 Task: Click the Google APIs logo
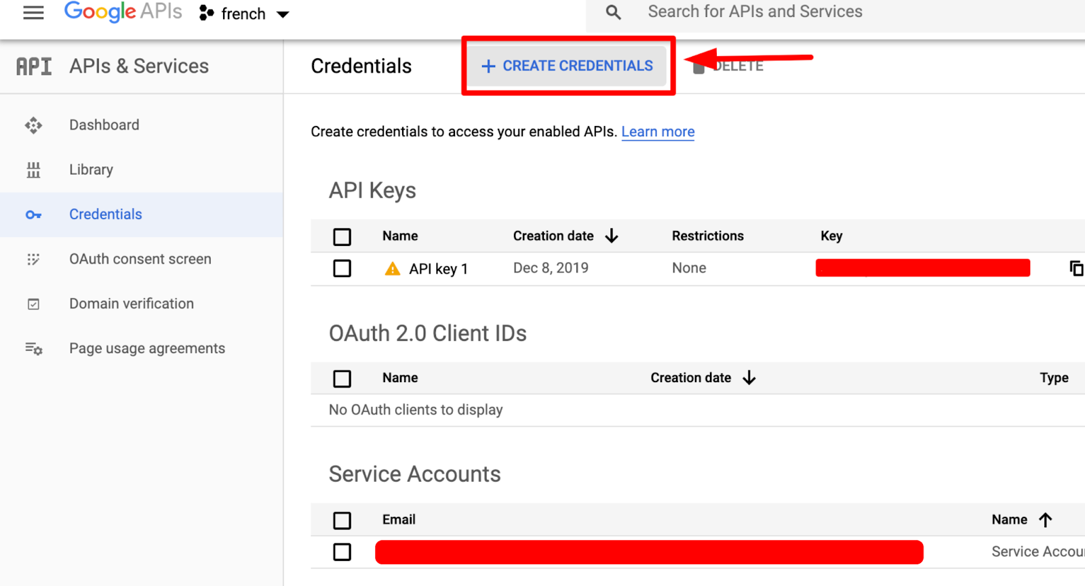tap(123, 12)
